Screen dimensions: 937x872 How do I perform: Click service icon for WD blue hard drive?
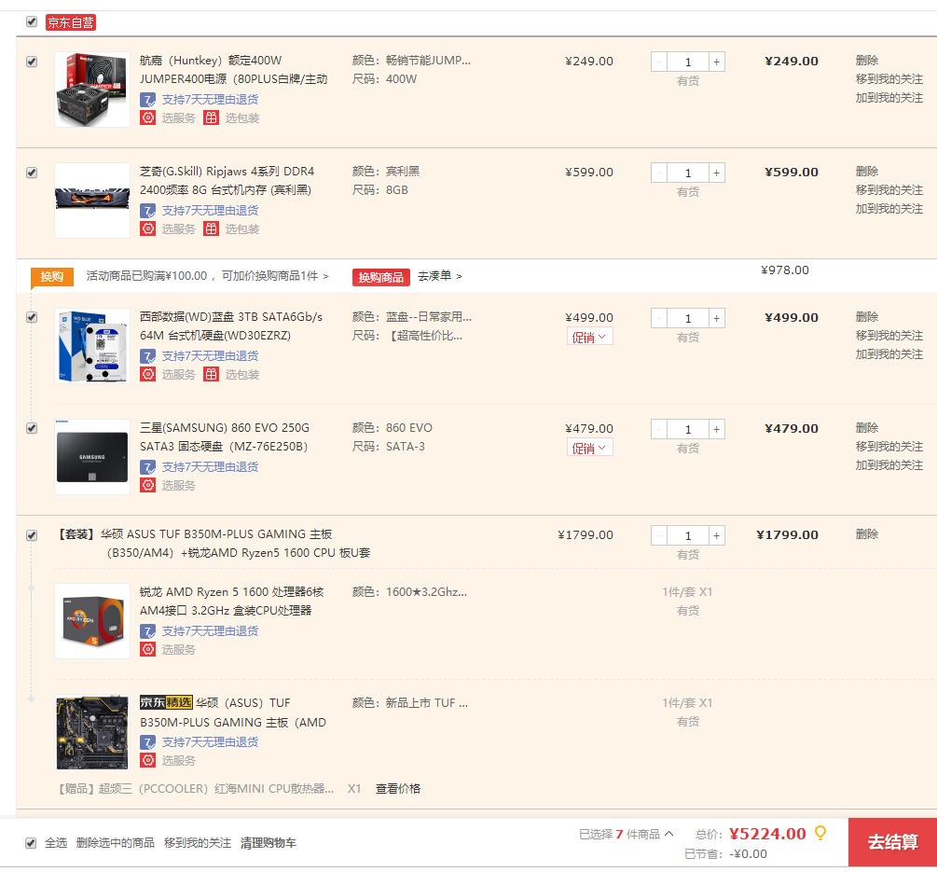pos(147,374)
